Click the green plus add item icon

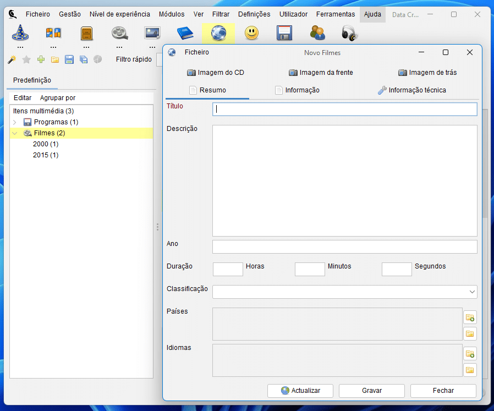pos(41,59)
